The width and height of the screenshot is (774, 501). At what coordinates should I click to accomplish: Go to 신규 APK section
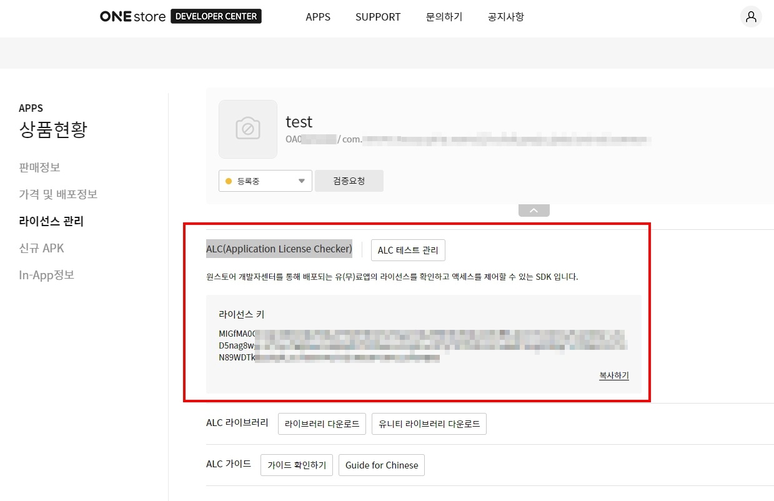pos(41,248)
